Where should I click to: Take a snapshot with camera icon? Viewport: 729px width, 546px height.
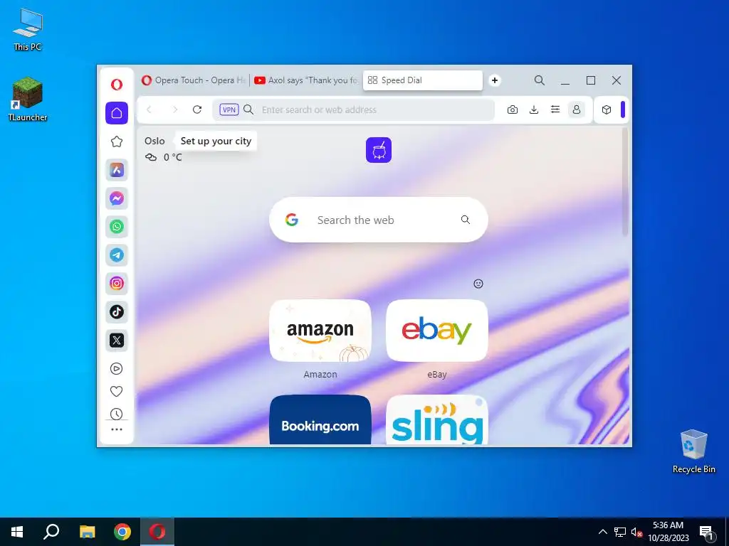[x=513, y=109]
